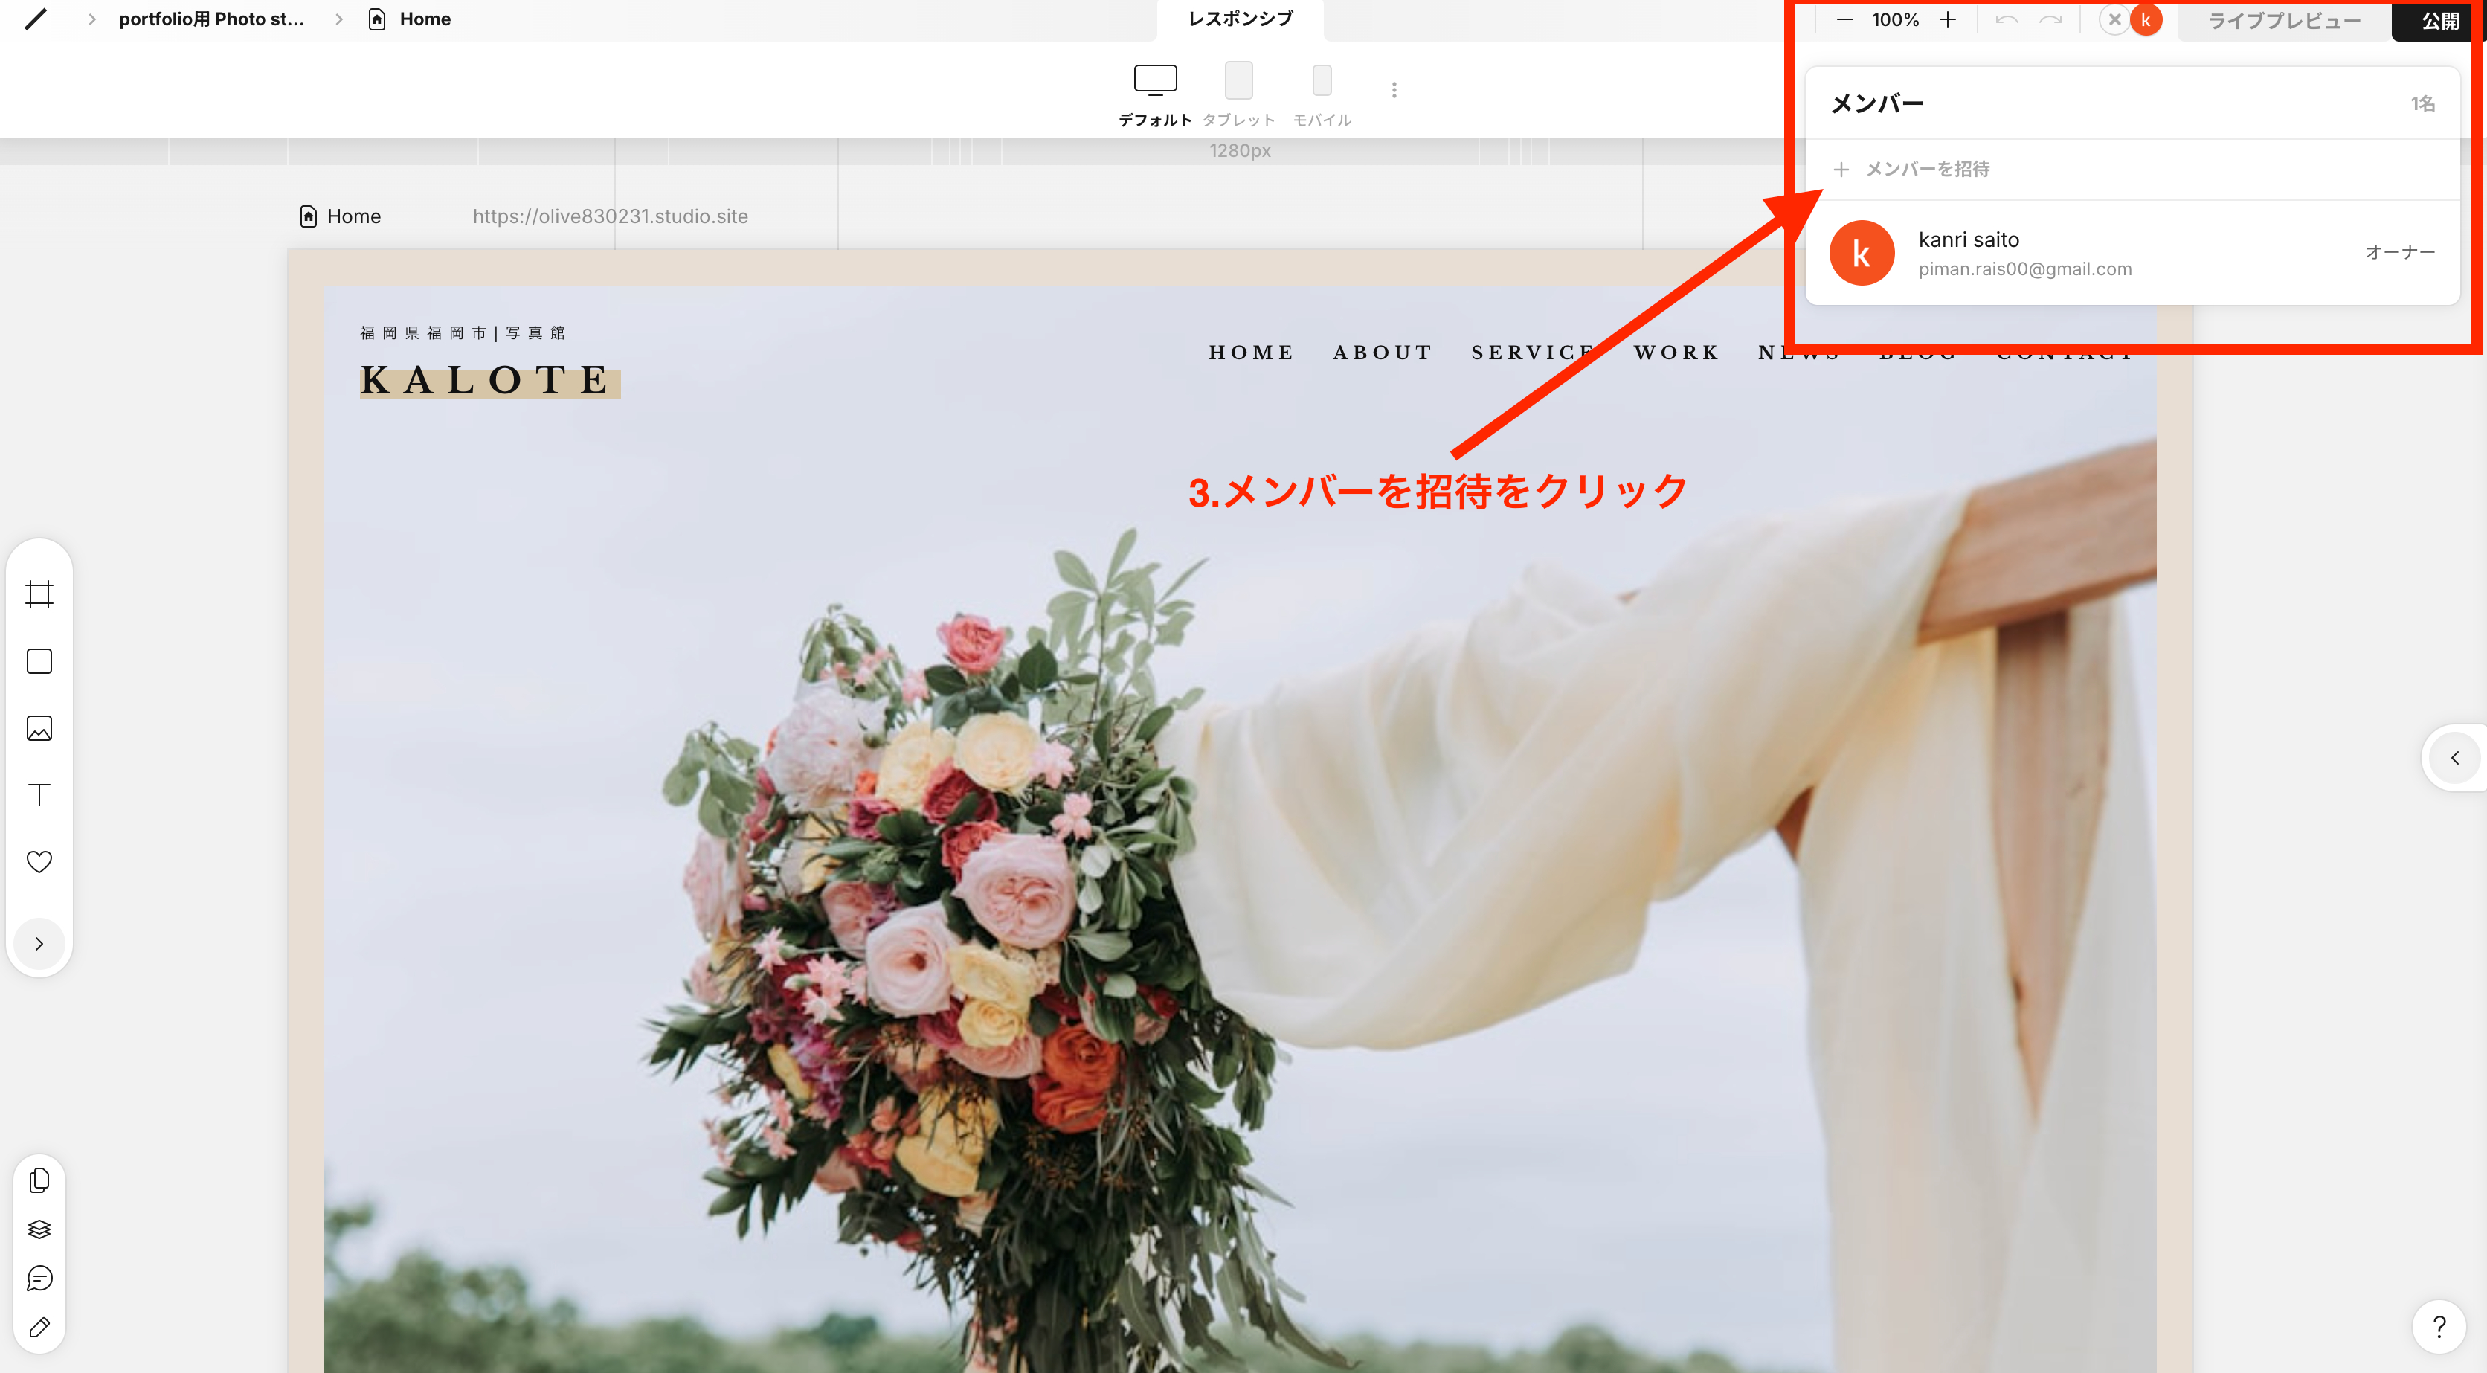Click the メンバー panel heading
The width and height of the screenshot is (2487, 1373).
tap(1877, 103)
